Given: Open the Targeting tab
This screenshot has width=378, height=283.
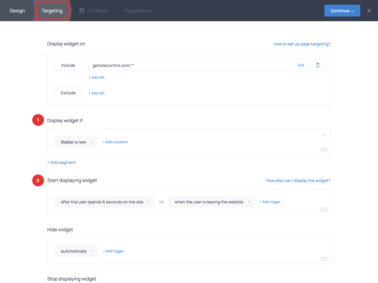Looking at the screenshot, I should 52,11.
